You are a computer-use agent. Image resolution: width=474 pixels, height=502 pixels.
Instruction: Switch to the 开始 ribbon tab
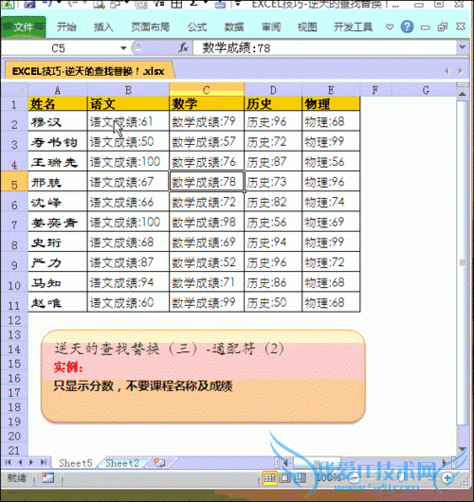click(66, 27)
